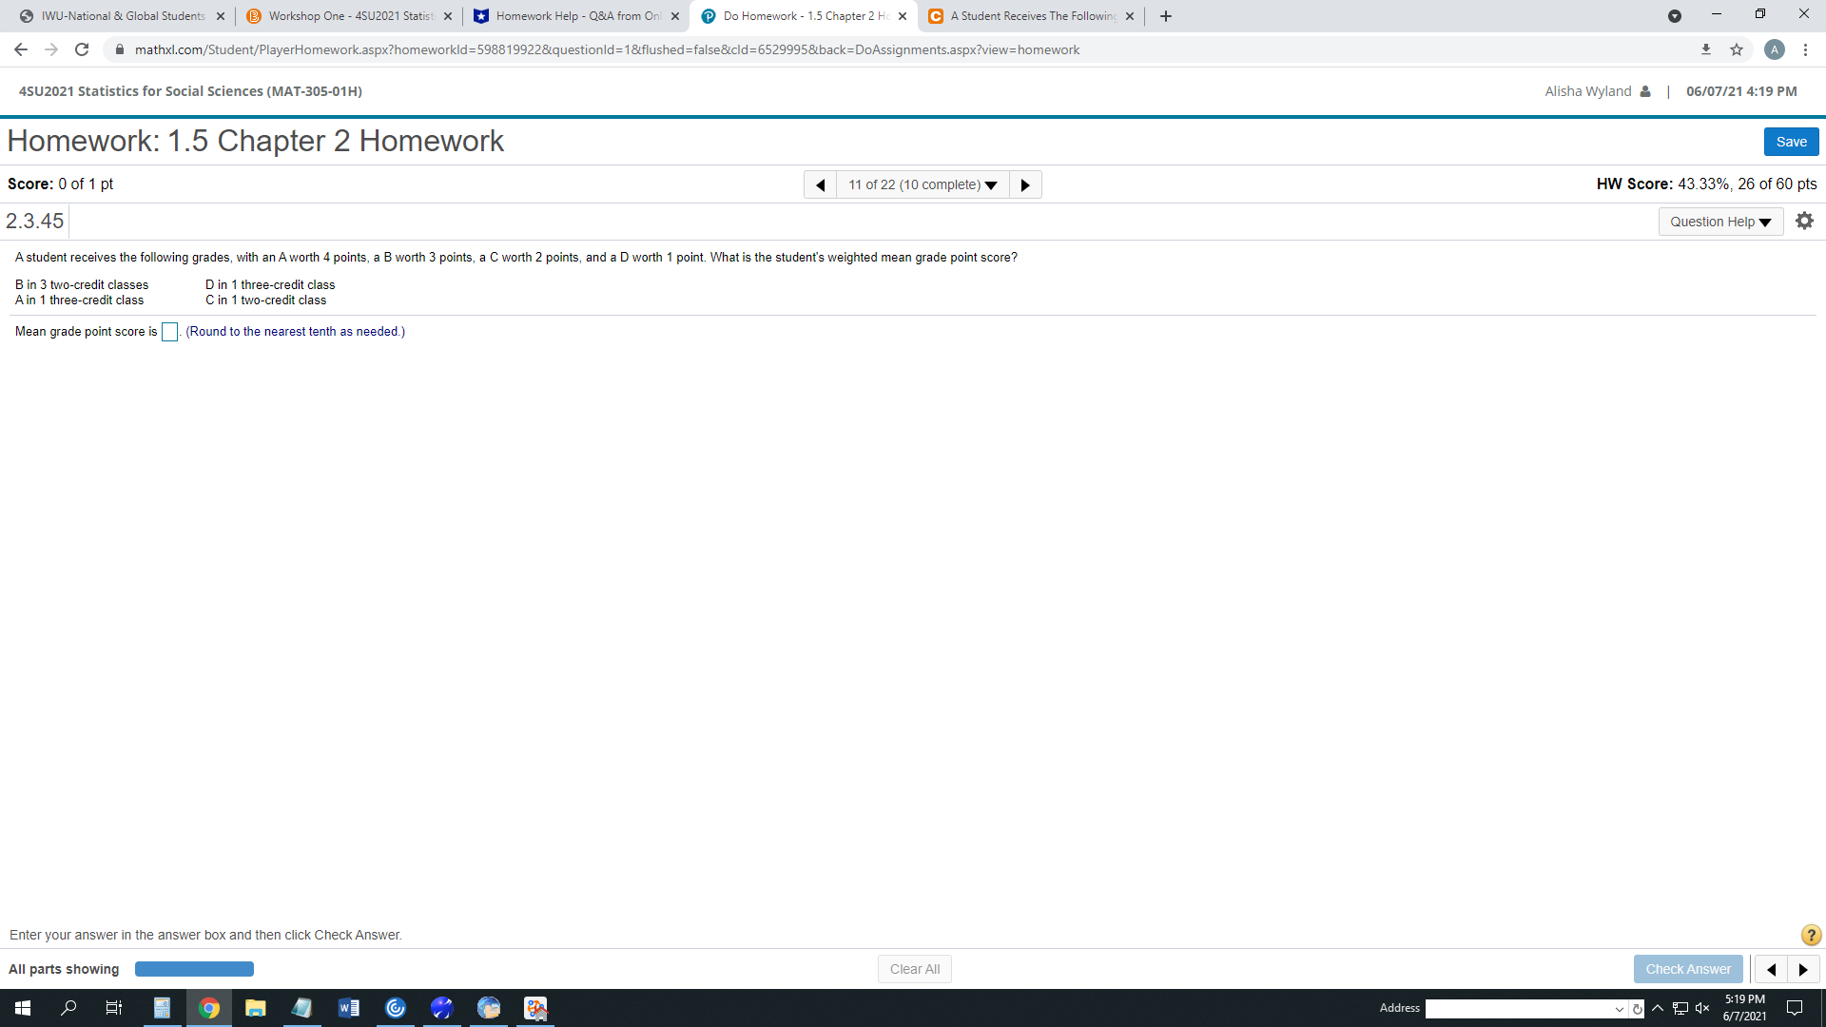This screenshot has width=1826, height=1027.
Task: Click the browser download icon
Action: [1706, 49]
